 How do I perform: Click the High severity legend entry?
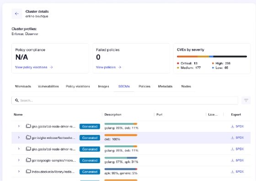coord(221,64)
